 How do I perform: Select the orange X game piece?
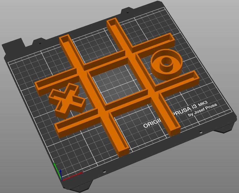[67, 101]
